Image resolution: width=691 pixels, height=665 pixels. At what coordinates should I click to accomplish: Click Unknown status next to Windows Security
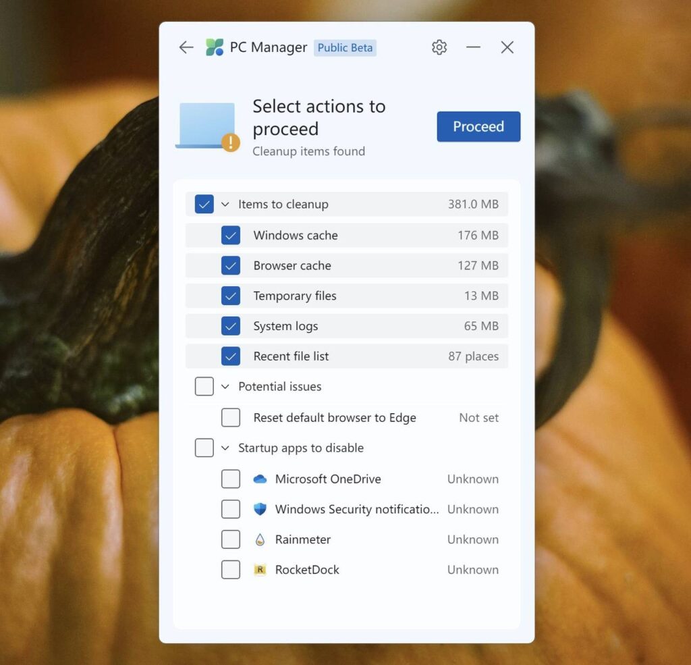click(473, 509)
